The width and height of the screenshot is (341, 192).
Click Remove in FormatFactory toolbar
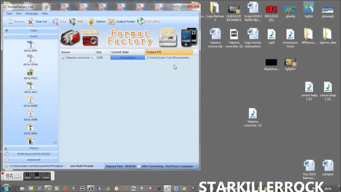point(16,22)
